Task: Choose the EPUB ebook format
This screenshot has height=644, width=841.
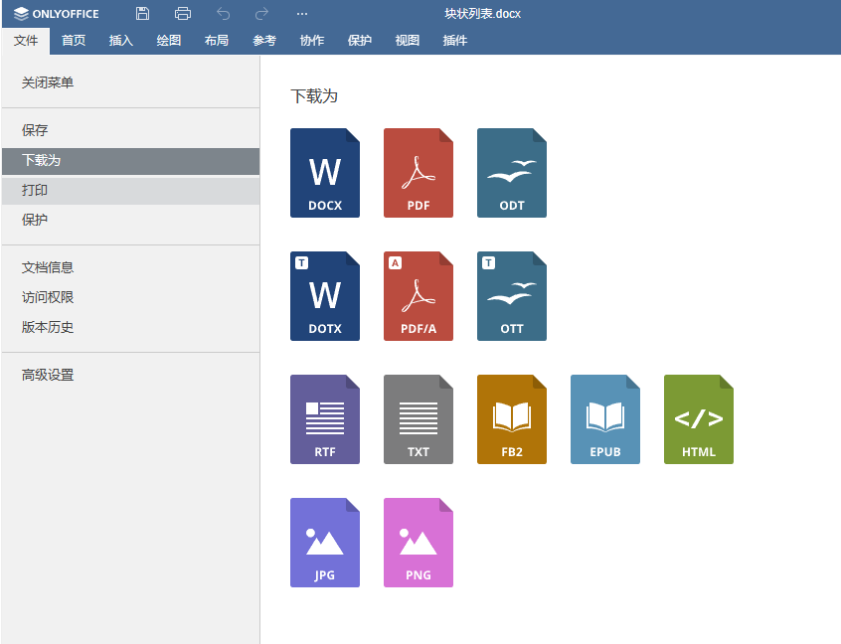Action: (x=605, y=419)
